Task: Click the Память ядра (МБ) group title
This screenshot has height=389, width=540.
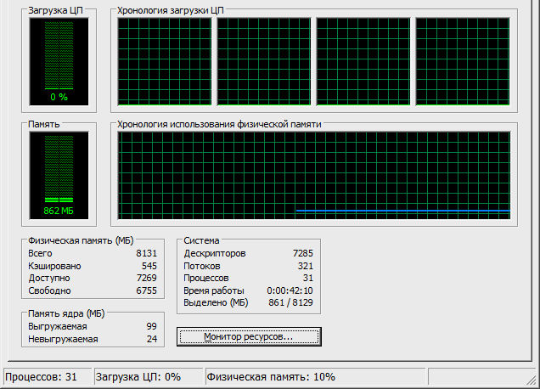Action: tap(66, 313)
